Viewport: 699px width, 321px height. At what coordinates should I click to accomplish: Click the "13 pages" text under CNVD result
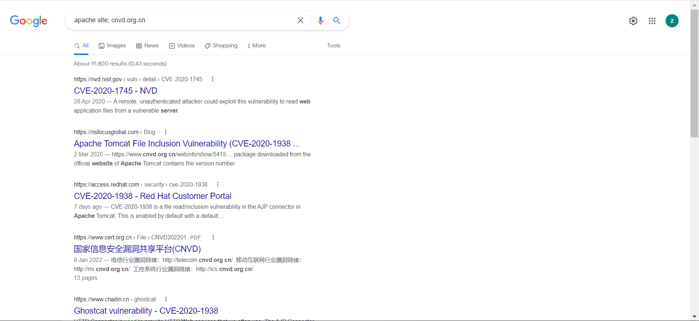coord(86,278)
